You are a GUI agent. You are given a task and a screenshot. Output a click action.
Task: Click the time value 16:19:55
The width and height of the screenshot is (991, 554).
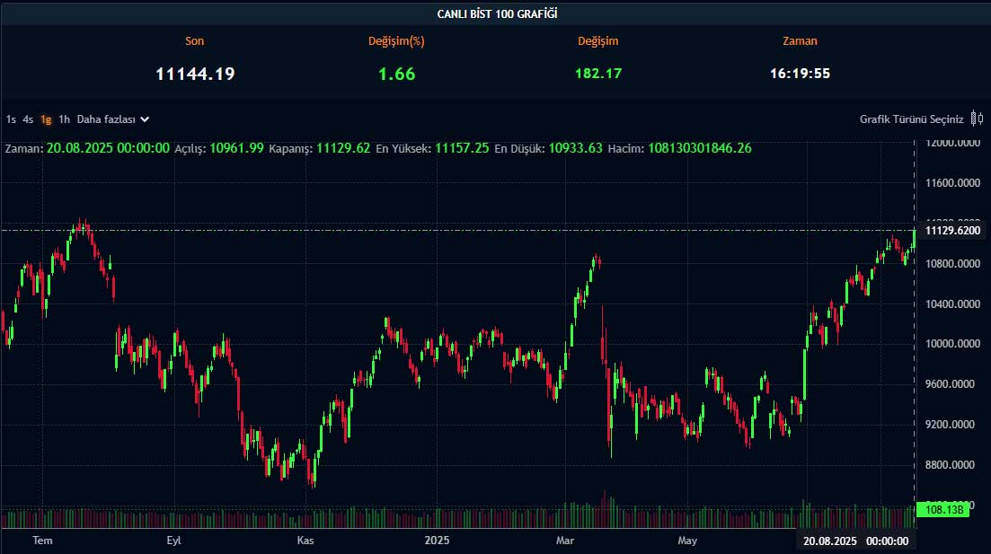800,74
